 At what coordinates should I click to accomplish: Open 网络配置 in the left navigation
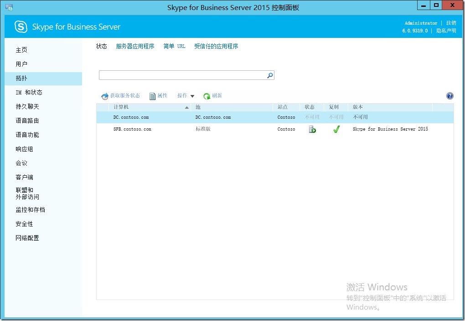[27, 238]
